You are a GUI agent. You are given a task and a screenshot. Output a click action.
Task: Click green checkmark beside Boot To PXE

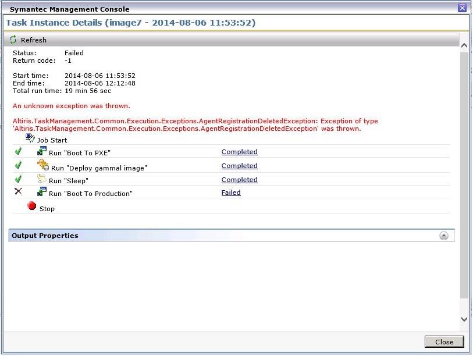(x=19, y=151)
